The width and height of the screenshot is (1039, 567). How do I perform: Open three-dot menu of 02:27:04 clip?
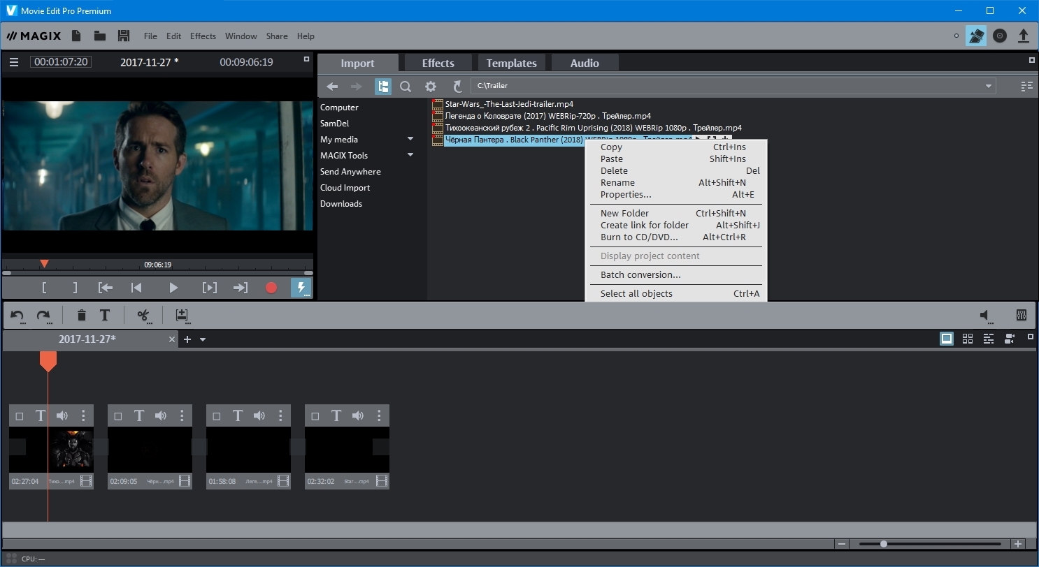(x=83, y=415)
